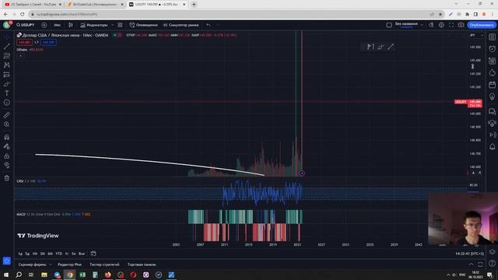Select the 5д date range
This screenshot has width=498, height=280.
tap(27, 254)
